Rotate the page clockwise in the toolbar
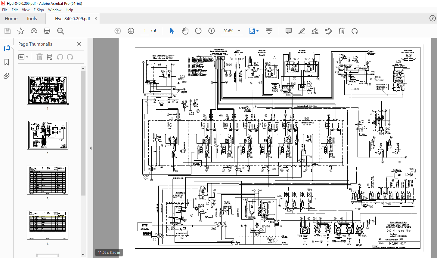The image size is (437, 258). click(x=355, y=31)
